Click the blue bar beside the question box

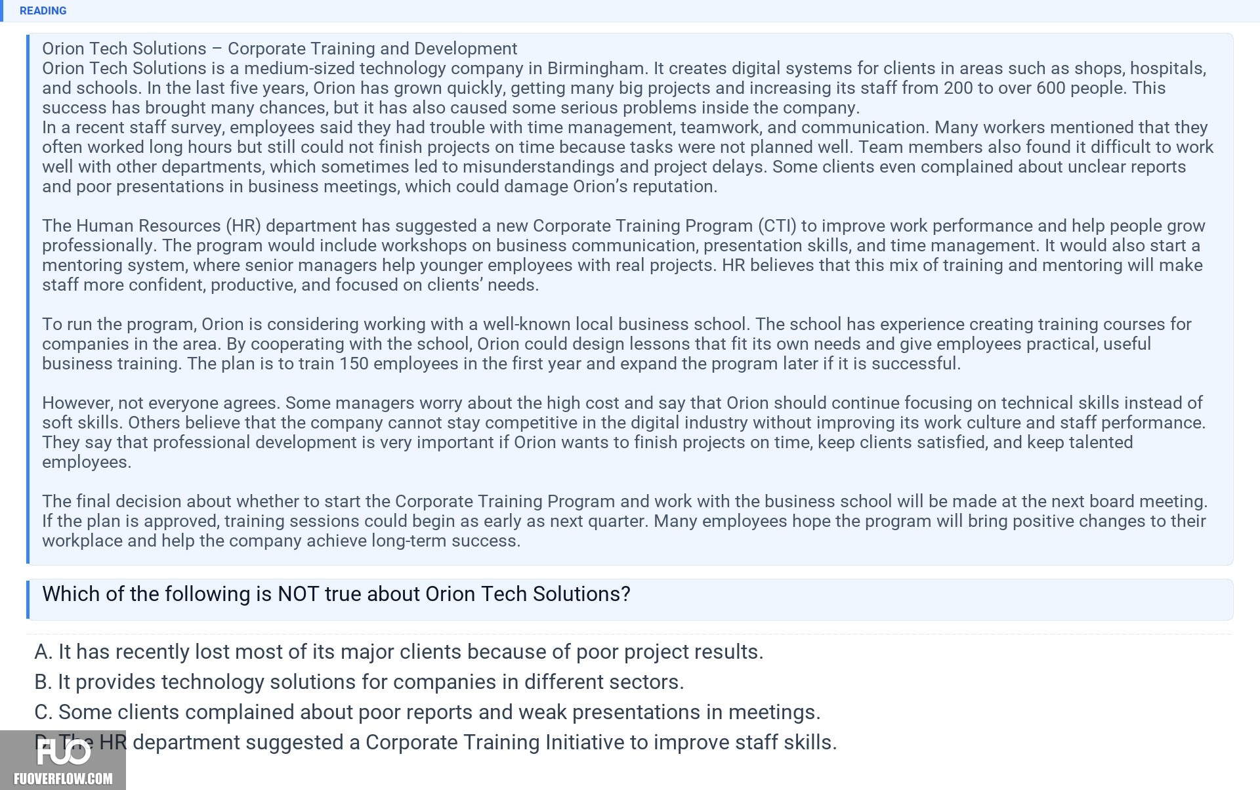[28, 600]
